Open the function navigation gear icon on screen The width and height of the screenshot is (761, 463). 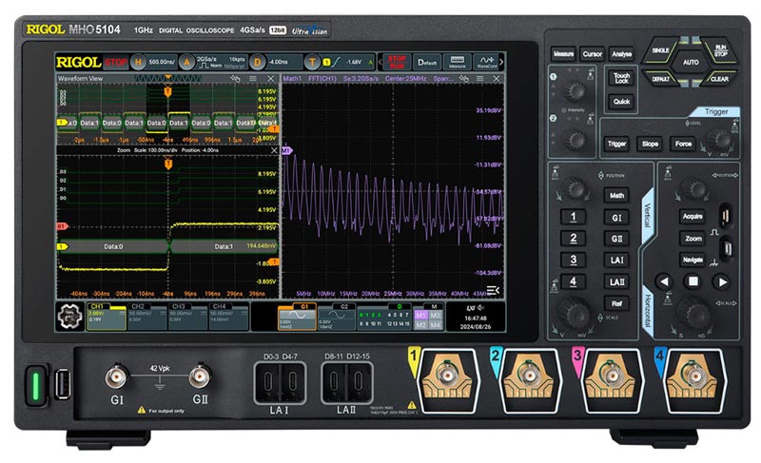[x=69, y=316]
